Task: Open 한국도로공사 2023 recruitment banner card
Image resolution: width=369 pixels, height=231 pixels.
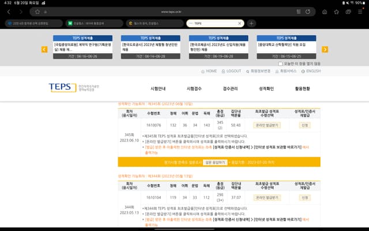Action: (150, 47)
